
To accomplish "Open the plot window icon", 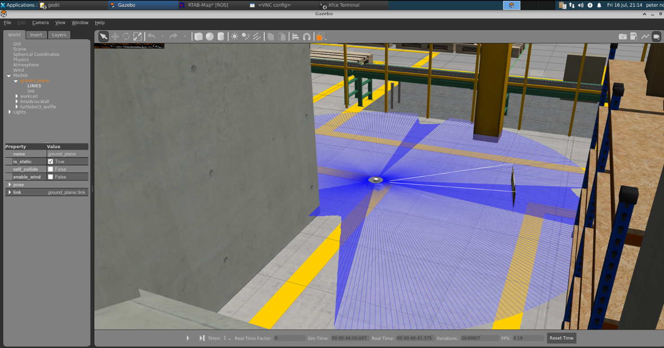I will point(645,37).
